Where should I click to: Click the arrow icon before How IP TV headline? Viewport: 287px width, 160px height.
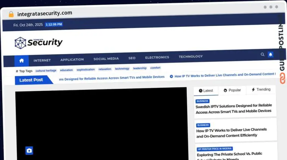tap(171, 76)
